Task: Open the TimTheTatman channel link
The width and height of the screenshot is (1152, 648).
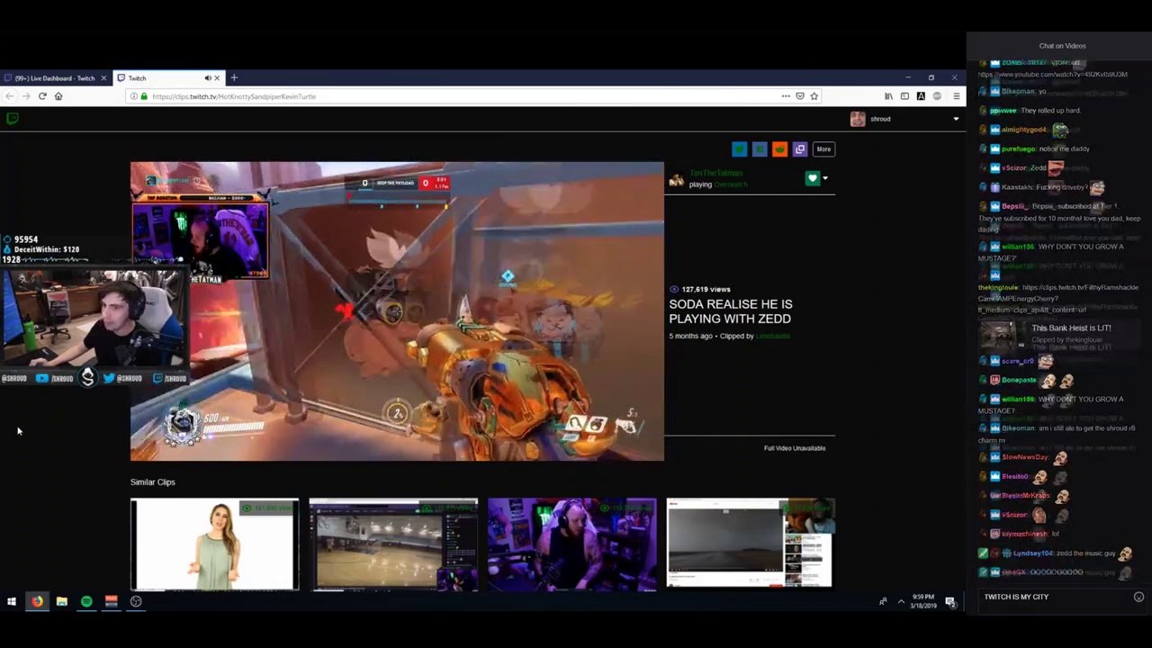Action: pyautogui.click(x=715, y=173)
